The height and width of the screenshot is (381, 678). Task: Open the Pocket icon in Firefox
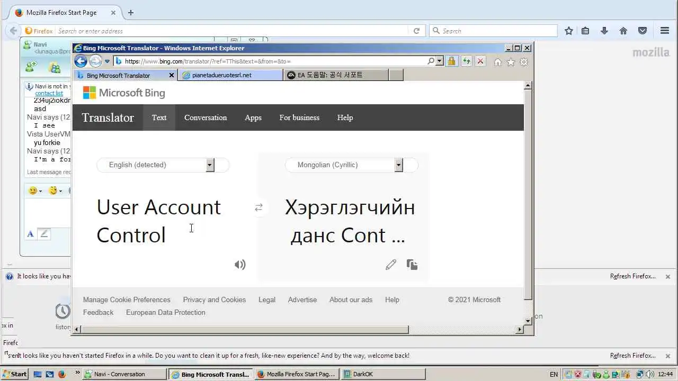[643, 31]
